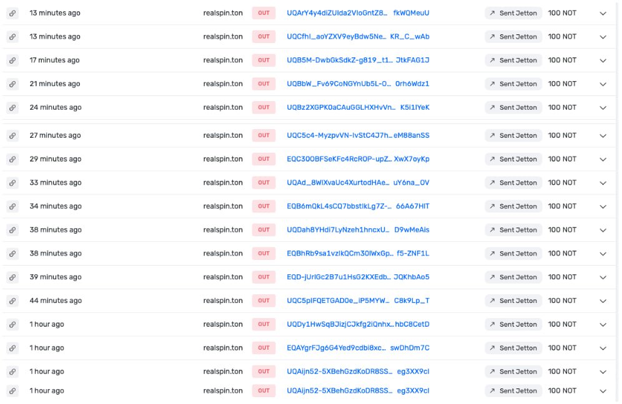The image size is (622, 404).
Task: Expand the KR_C_wAb transaction row chevron
Action: pos(603,37)
